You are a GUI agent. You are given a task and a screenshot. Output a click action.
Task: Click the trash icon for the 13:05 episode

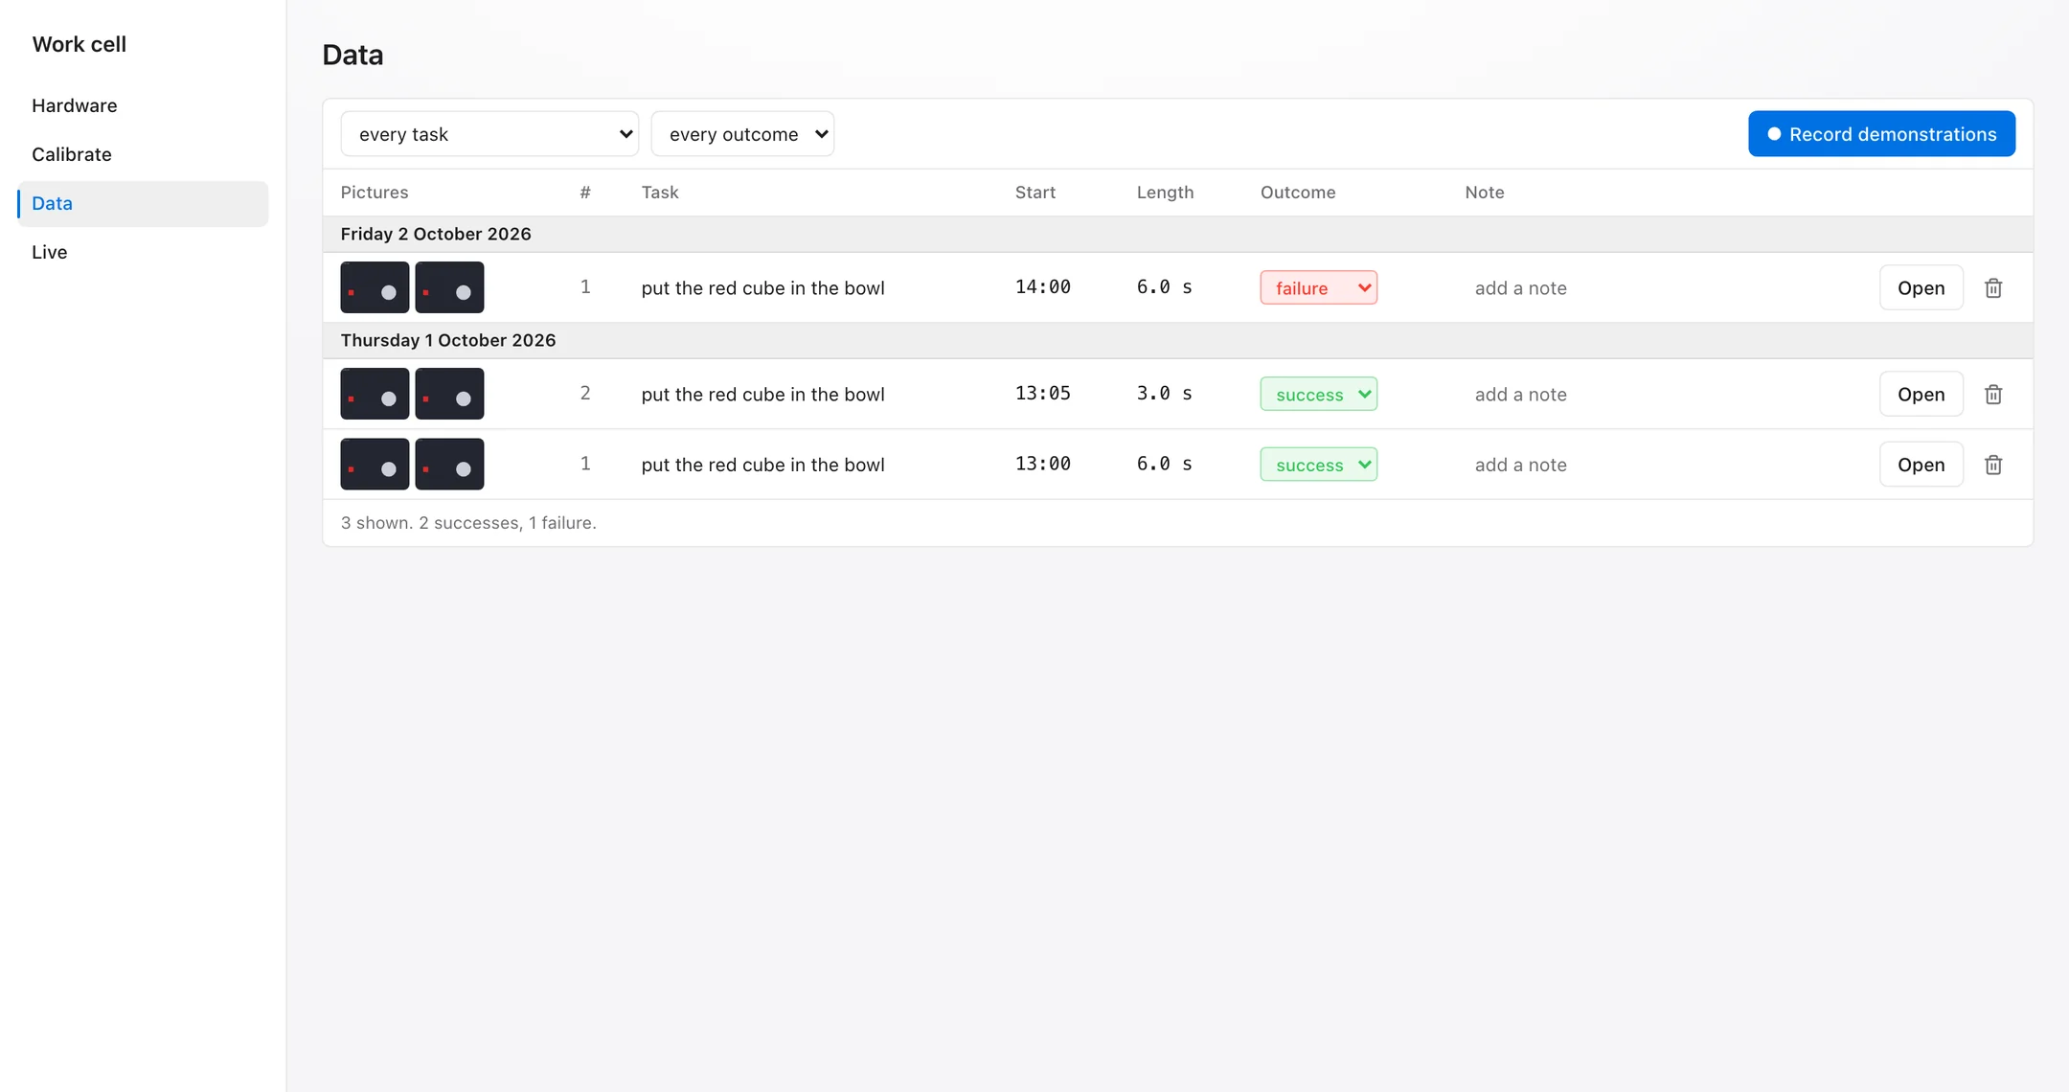click(x=1993, y=394)
